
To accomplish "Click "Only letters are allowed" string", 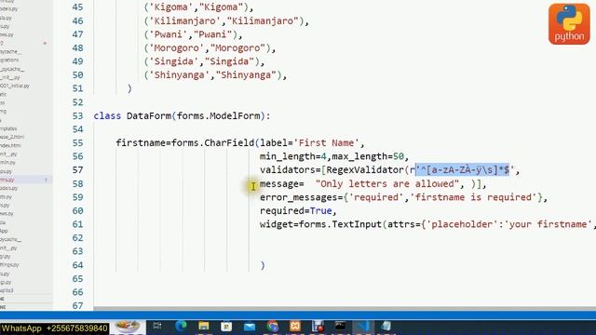I will coord(387,184).
